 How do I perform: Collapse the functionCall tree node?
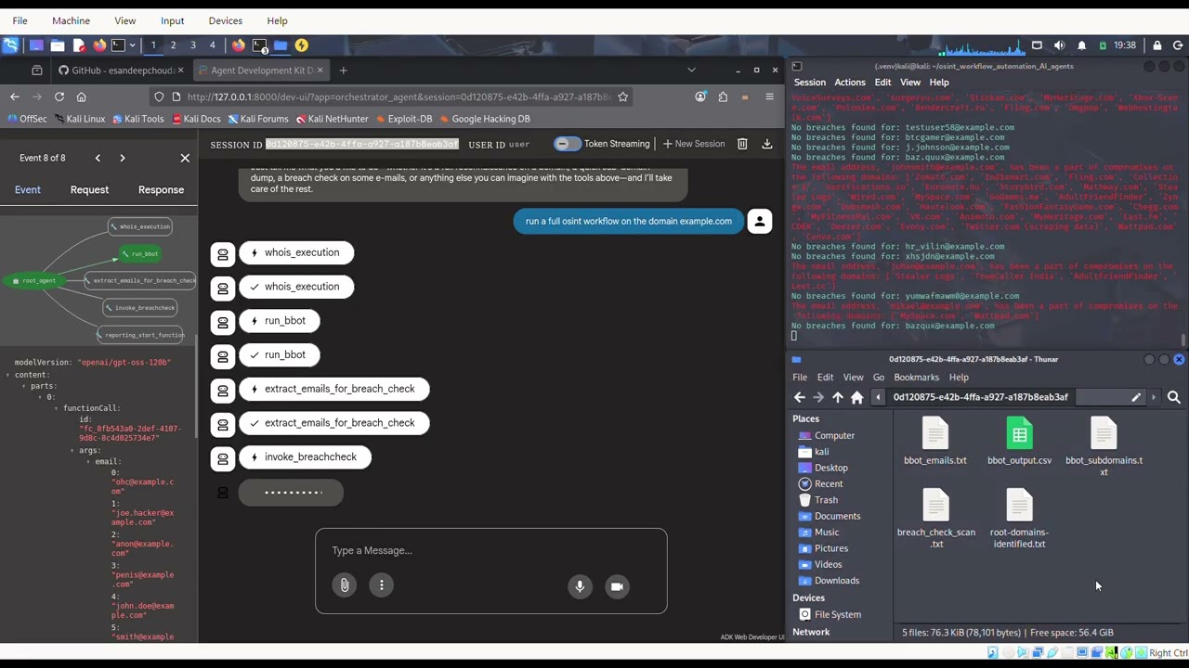click(x=56, y=408)
